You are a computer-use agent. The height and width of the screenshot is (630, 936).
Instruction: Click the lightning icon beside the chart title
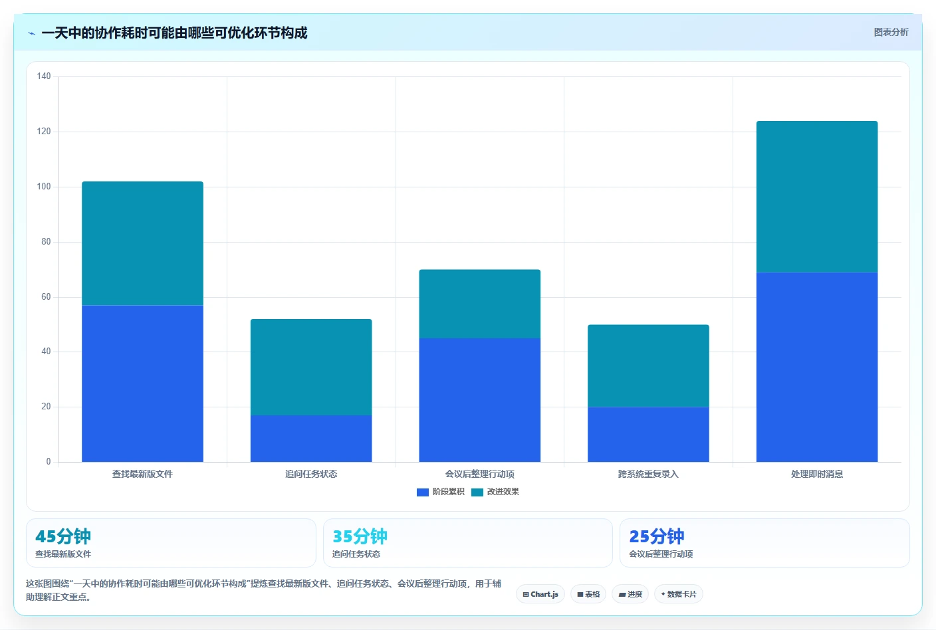point(31,33)
